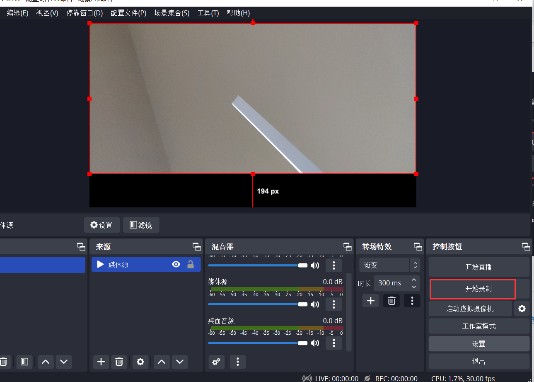Open advanced audio properties gears in 混音器
The width and height of the screenshot is (534, 382).
pyautogui.click(x=216, y=362)
